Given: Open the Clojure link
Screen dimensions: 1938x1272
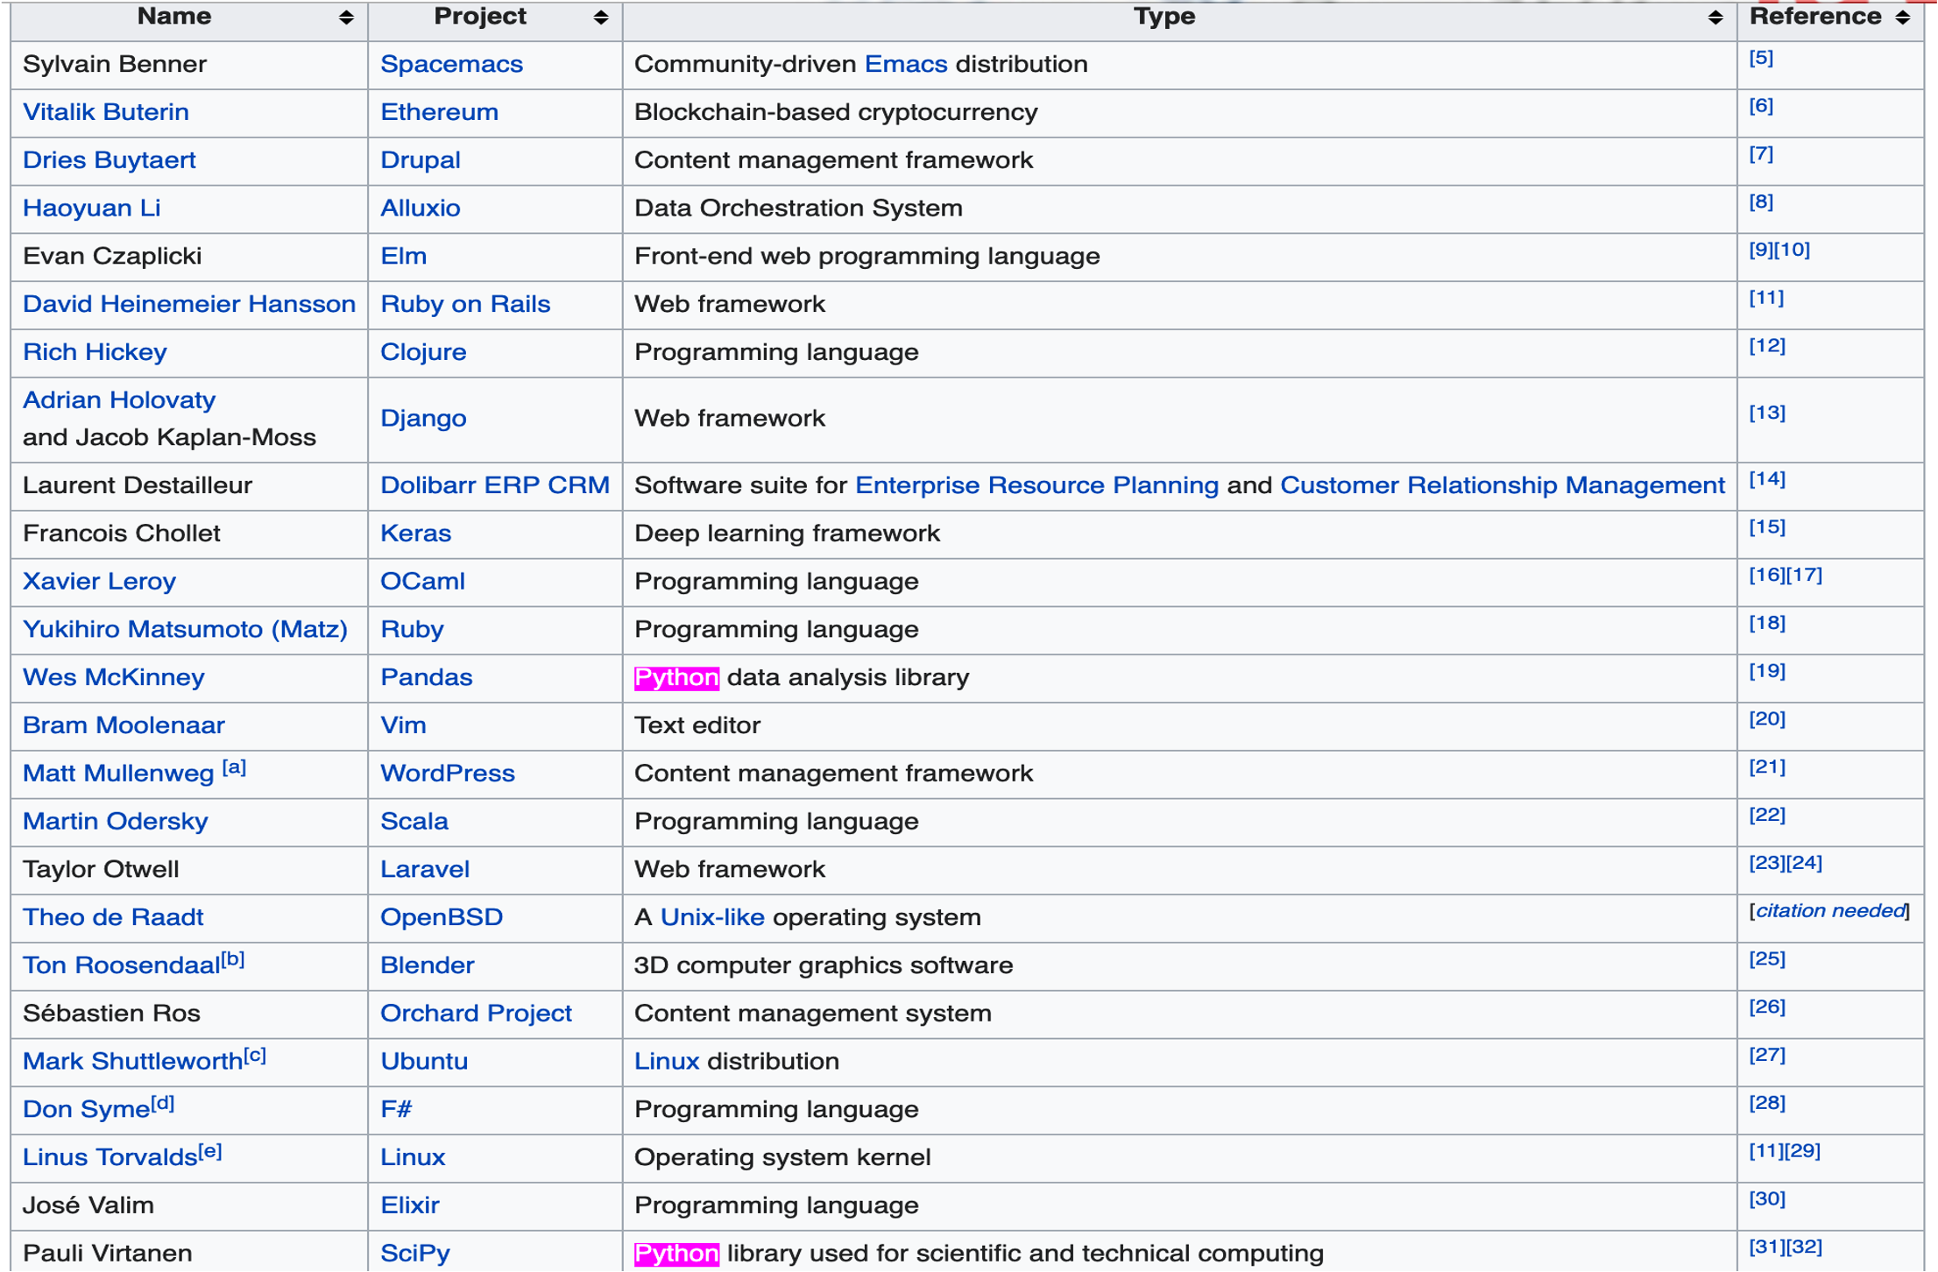Looking at the screenshot, I should click(x=423, y=352).
